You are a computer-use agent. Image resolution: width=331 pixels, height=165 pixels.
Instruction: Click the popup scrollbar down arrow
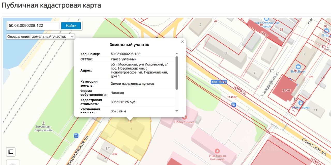coord(177,111)
